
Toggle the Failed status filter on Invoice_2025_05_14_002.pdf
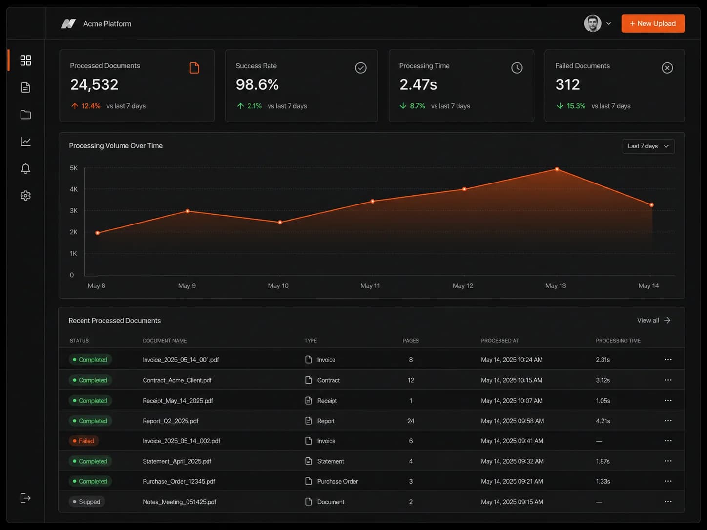click(x=83, y=441)
